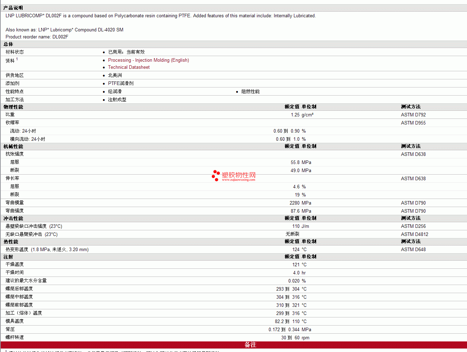The image size is (467, 352).
Task: Click Product reorder name: DL002F line
Action: pos(37,37)
